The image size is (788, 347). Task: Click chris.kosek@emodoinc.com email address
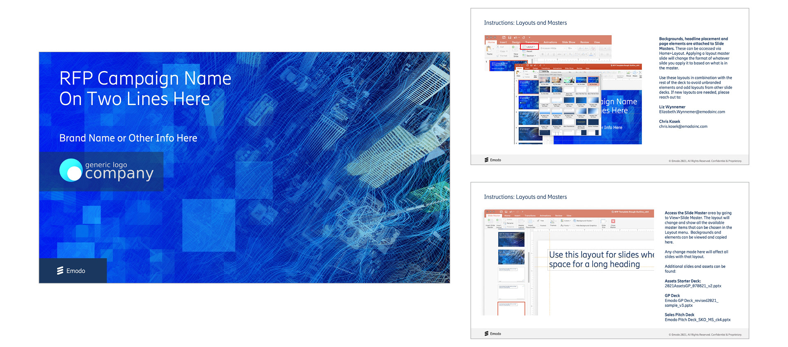(x=683, y=126)
